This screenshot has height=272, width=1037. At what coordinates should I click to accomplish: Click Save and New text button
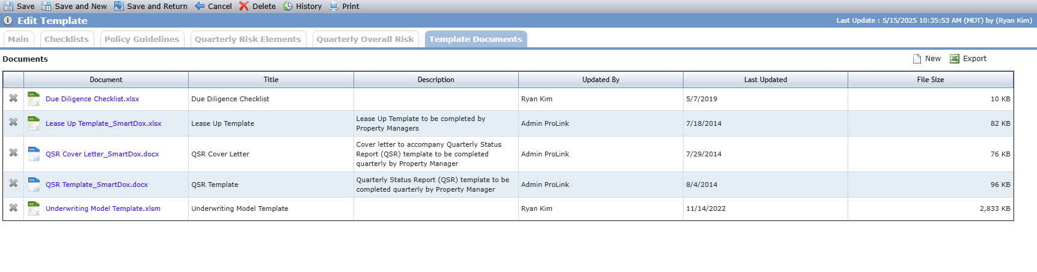tap(81, 6)
